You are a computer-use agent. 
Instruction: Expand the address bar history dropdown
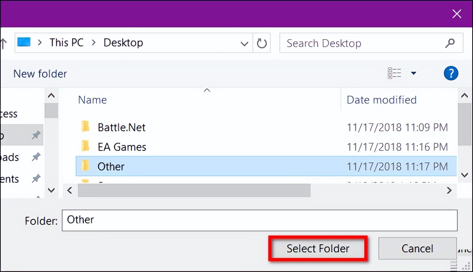pyautogui.click(x=245, y=44)
